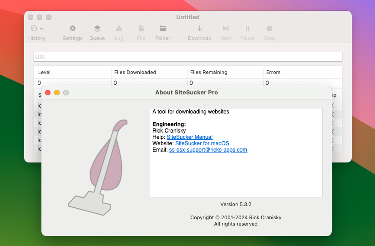Click the Pause toolbar icon
Image resolution: width=375 pixels, height=246 pixels.
pyautogui.click(x=247, y=29)
